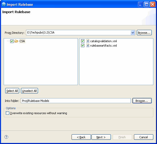This screenshot has height=144, width=157.
Task: Click the catalogvalidation.xml file icon
Action: [88, 41]
